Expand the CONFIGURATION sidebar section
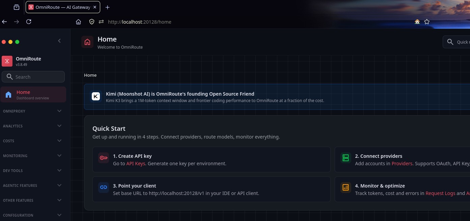The image size is (470, 221). coord(33,215)
